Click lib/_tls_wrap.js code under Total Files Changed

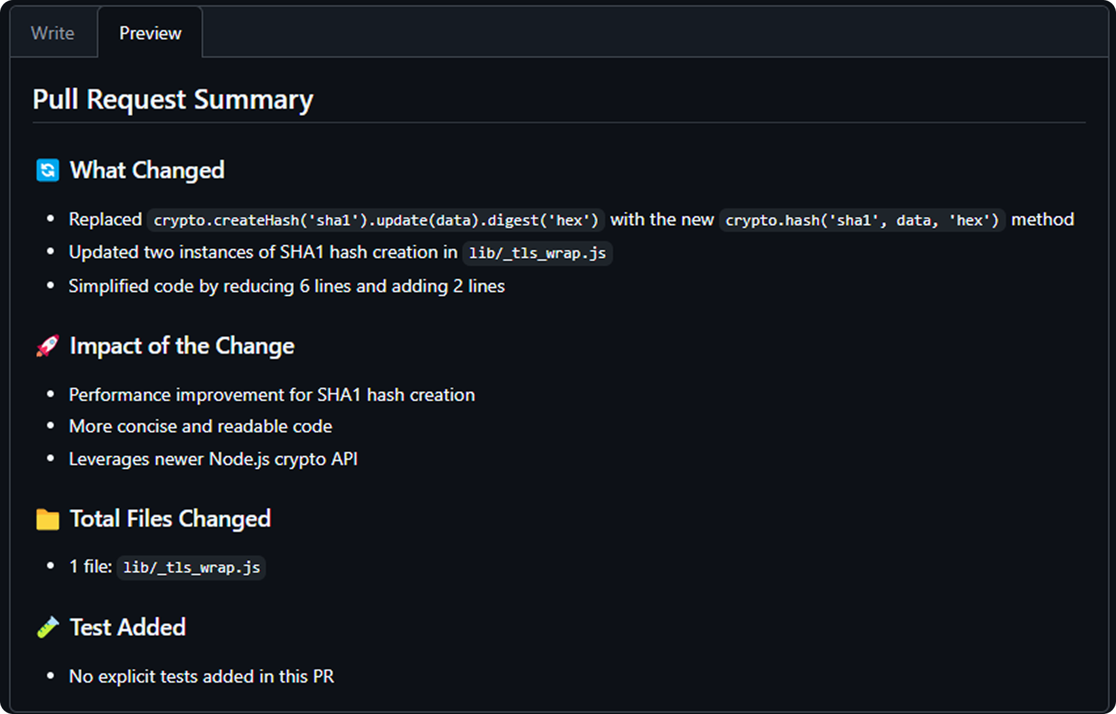191,567
